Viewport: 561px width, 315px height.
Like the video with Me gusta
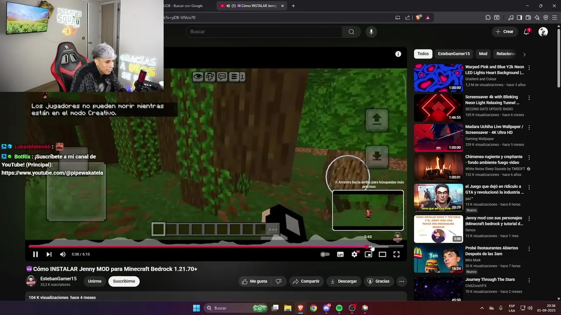pos(255,281)
